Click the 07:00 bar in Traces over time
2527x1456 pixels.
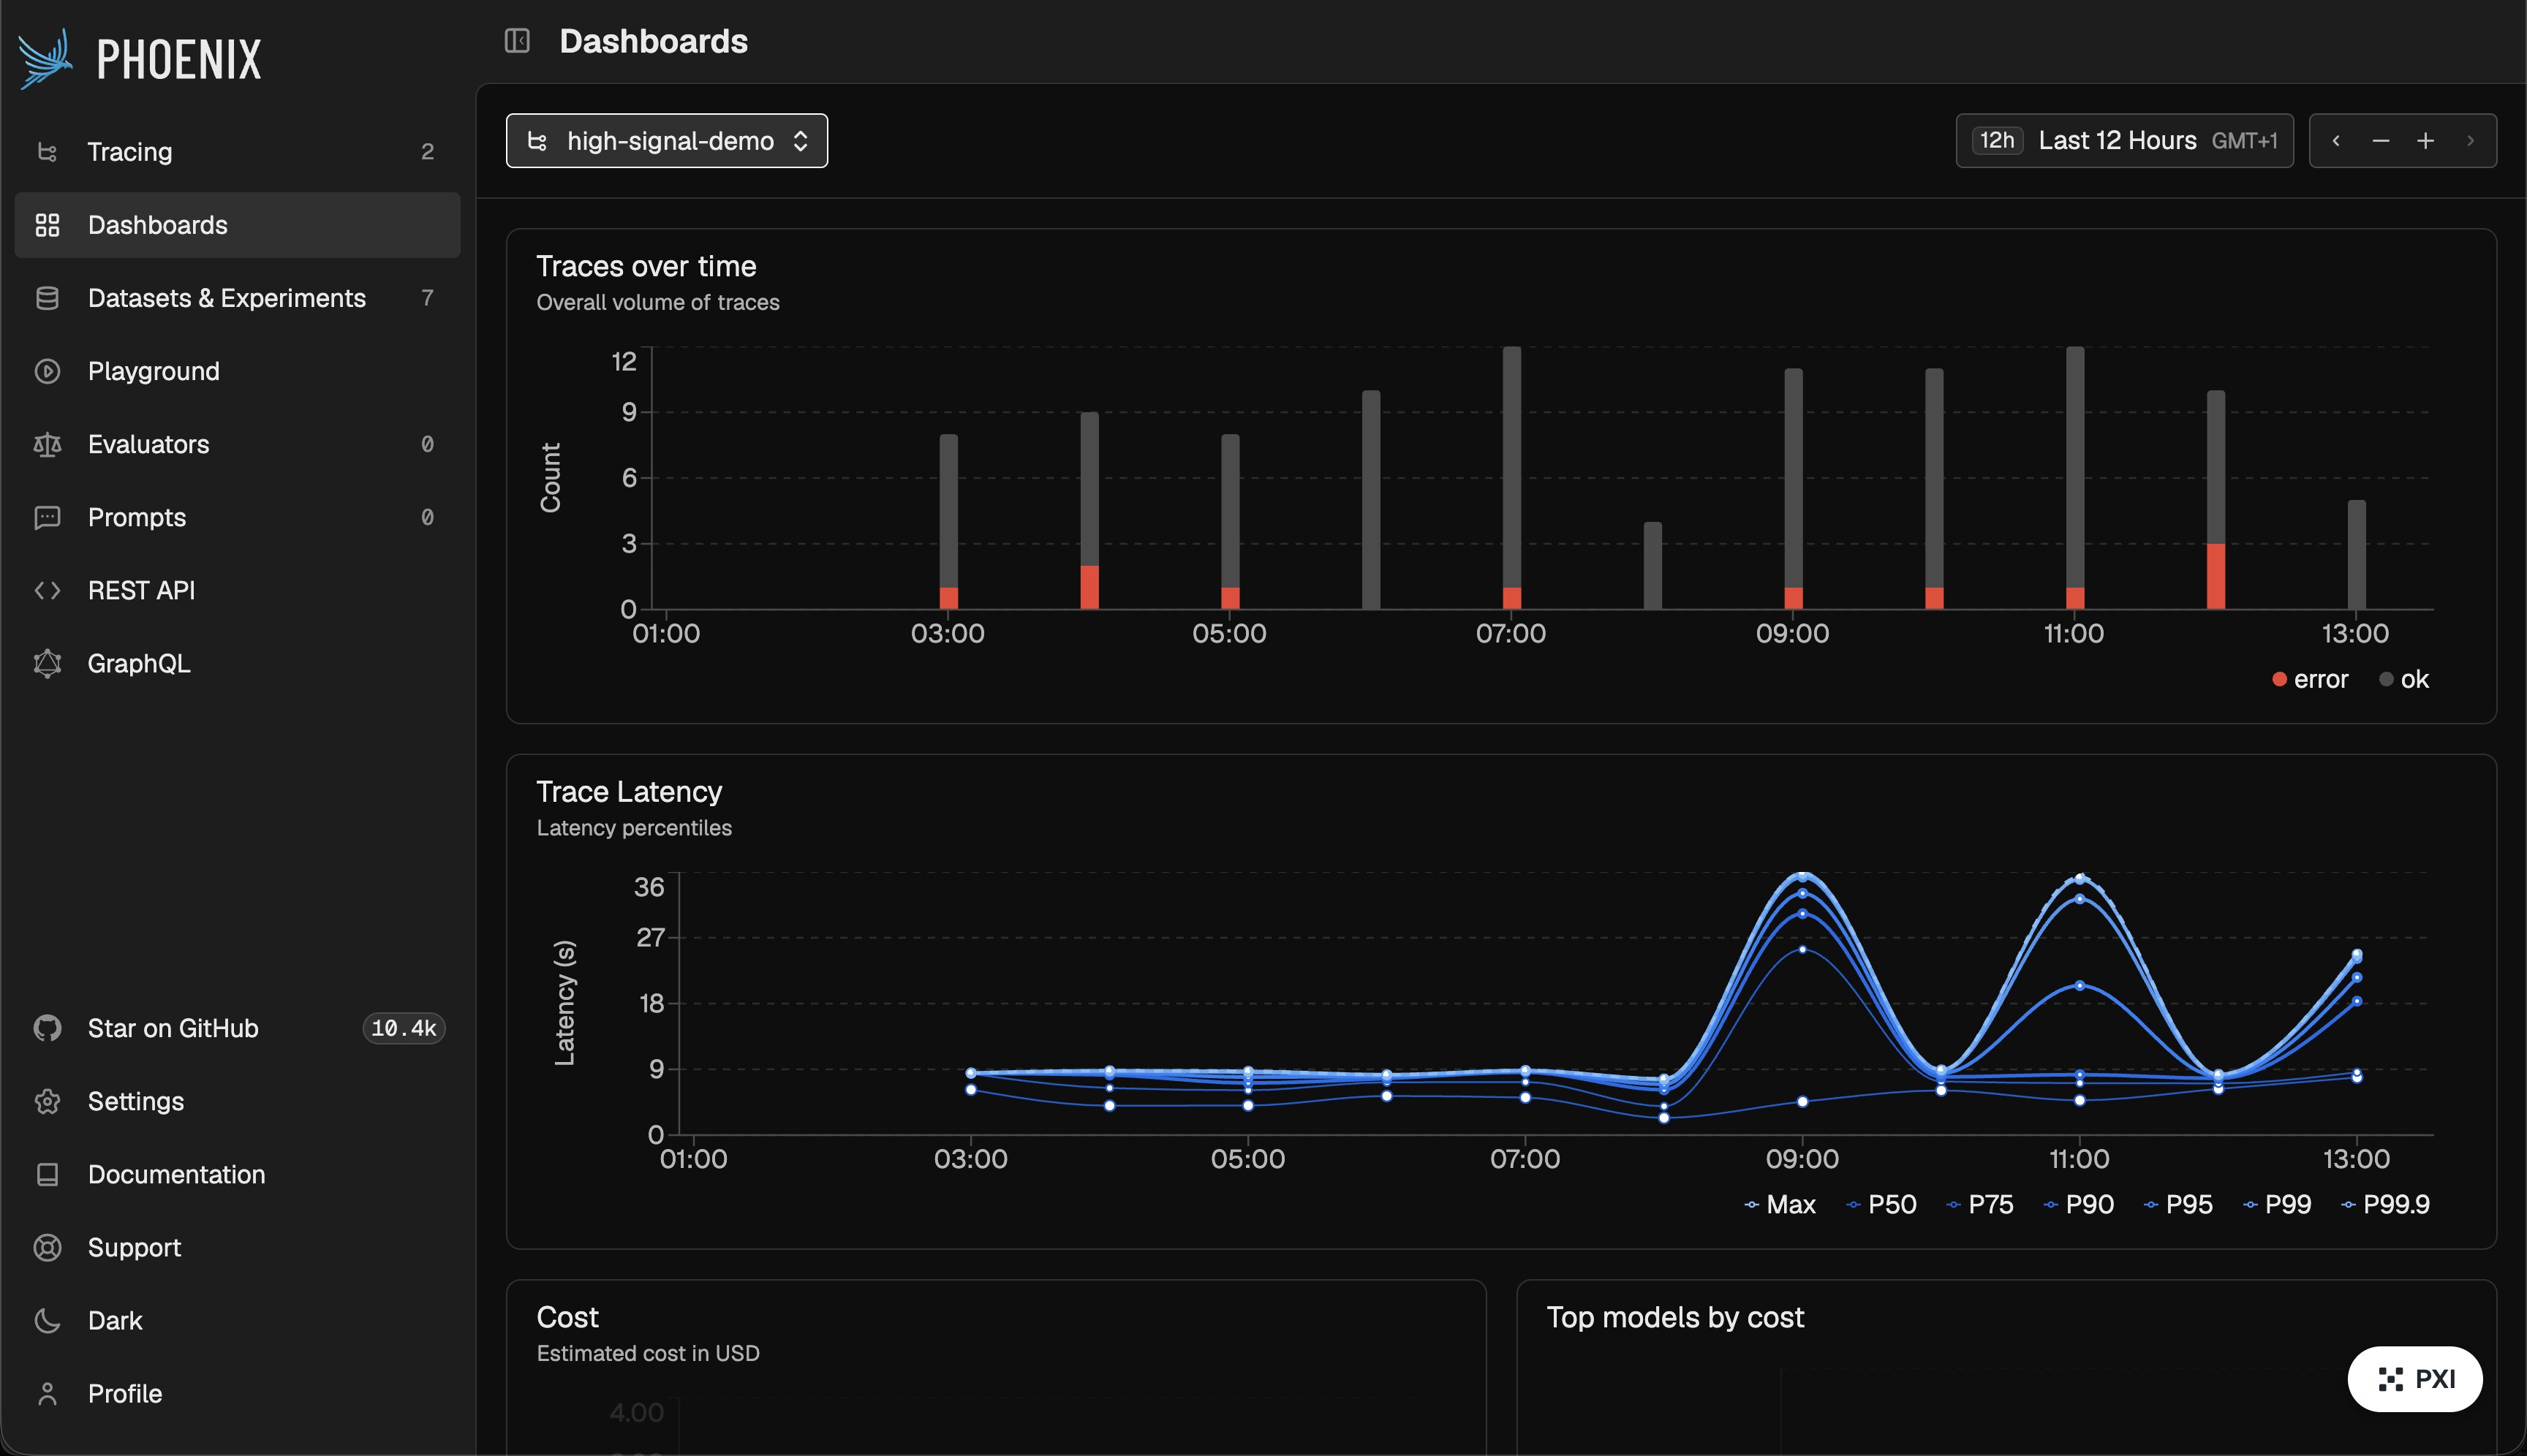[1511, 477]
